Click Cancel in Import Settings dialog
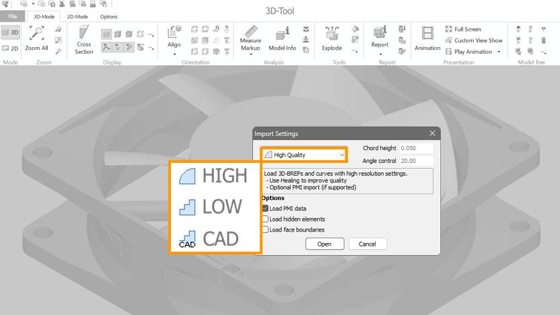Image resolution: width=560 pixels, height=315 pixels. (x=367, y=244)
